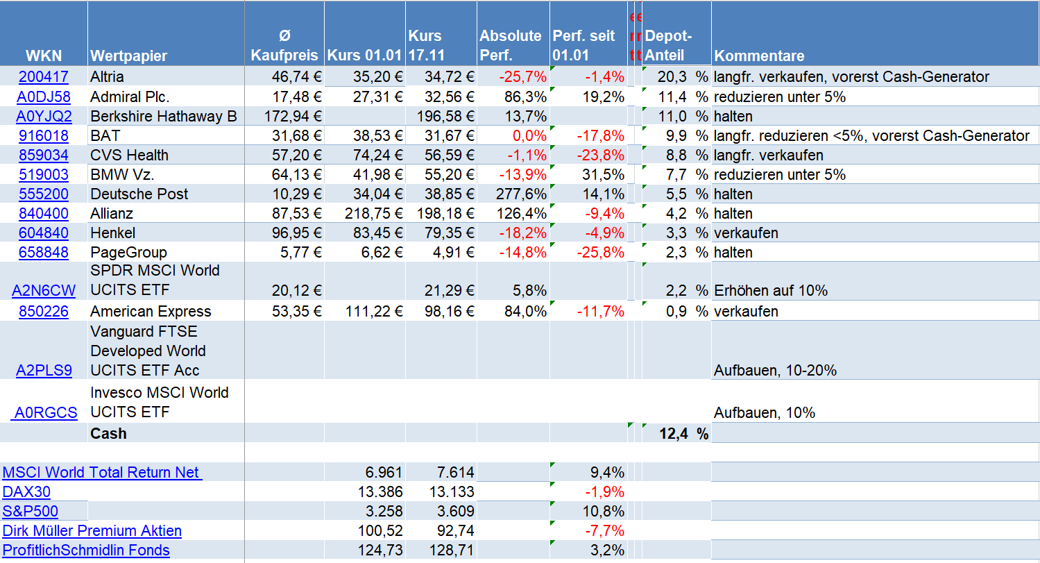Open the WKN link 200417 for Altria
1040x563 pixels.
tap(44, 77)
